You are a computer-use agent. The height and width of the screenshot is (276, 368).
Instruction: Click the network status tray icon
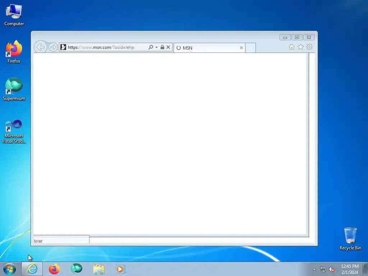(x=323, y=270)
